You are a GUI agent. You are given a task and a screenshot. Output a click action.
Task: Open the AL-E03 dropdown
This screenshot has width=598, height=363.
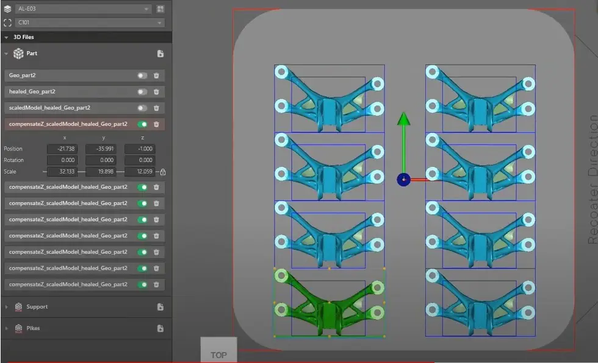click(83, 9)
